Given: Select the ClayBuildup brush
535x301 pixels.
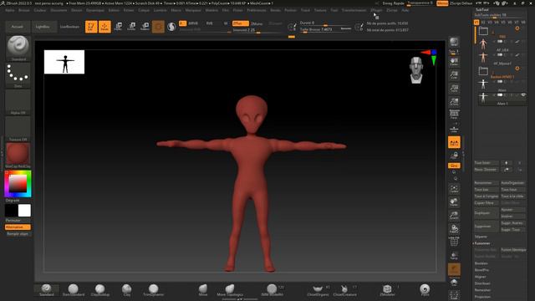Looking at the screenshot, I should pyautogui.click(x=100, y=290).
